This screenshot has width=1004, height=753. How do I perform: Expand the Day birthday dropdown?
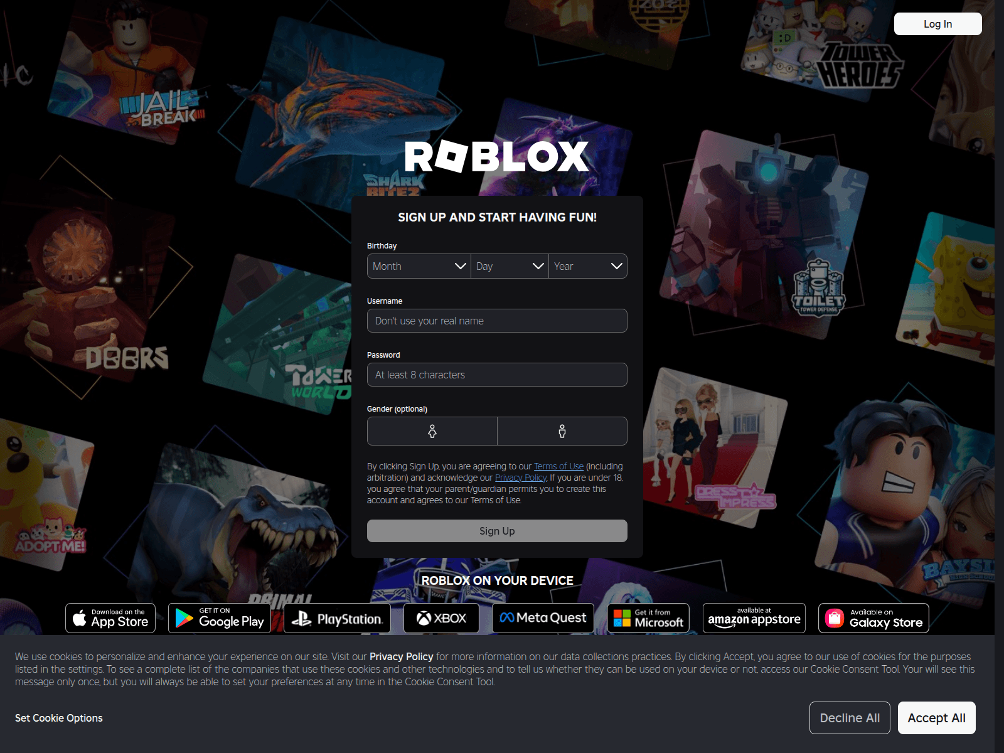click(510, 266)
